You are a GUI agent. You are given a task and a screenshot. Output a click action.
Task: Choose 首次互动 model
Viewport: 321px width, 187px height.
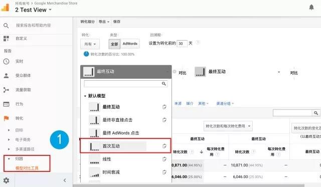tap(111, 146)
